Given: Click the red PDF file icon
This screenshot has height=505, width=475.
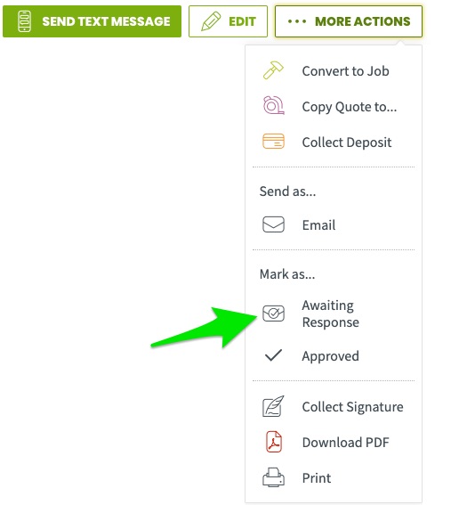Looking at the screenshot, I should [x=274, y=442].
